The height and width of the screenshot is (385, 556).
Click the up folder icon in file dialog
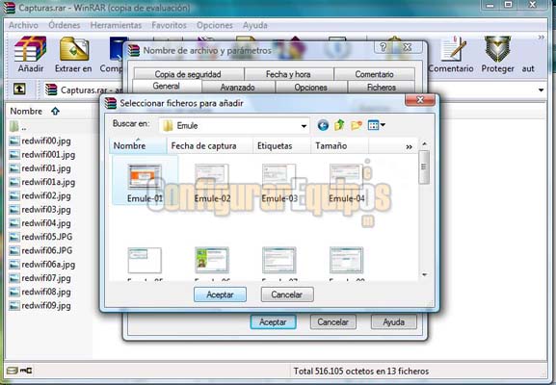pos(339,125)
